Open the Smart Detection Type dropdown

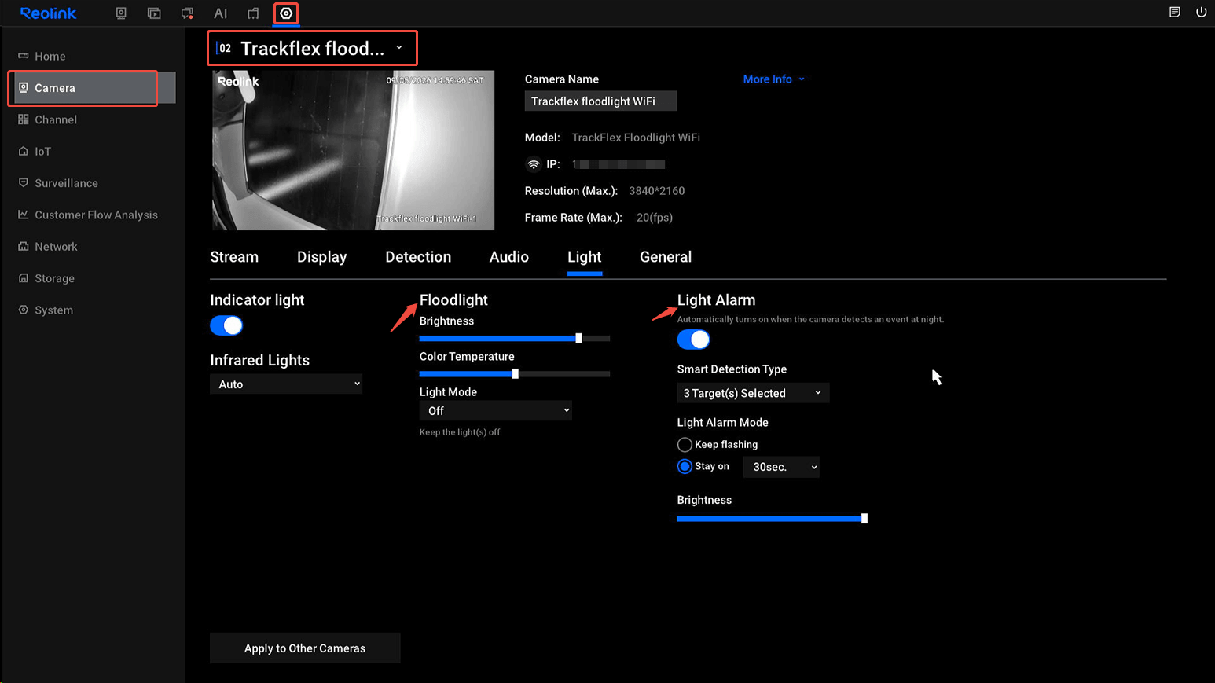[753, 393]
